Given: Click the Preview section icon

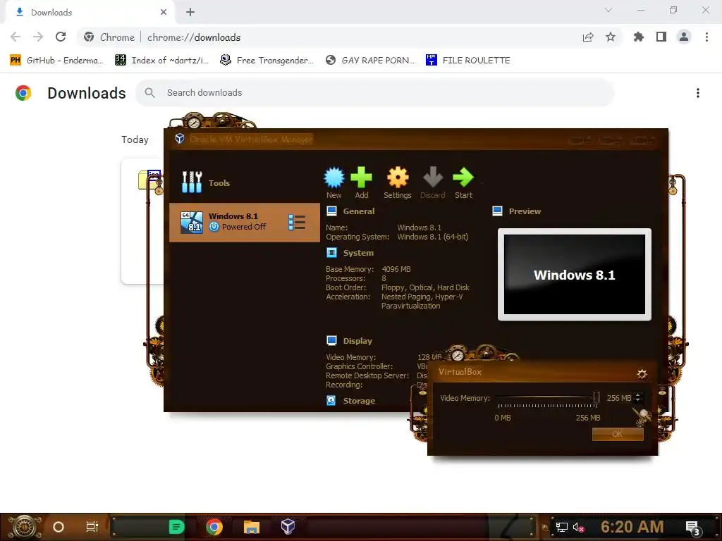Looking at the screenshot, I should click(x=497, y=211).
